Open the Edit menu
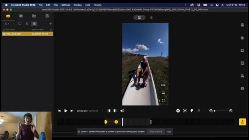This screenshot has height=140, width=249. 48,5
